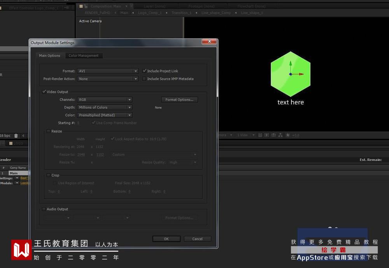Click the audio Format Options button
This screenshot has width=389, height=268.
coord(179,218)
